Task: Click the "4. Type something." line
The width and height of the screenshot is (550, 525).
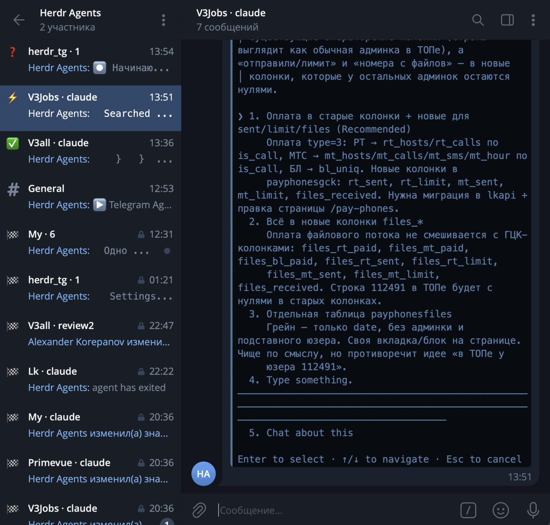Action: tap(301, 380)
